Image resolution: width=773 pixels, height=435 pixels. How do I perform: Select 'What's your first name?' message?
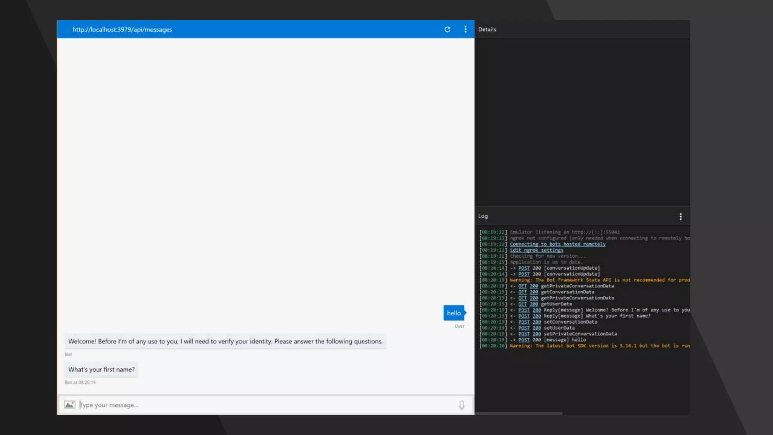pos(101,370)
